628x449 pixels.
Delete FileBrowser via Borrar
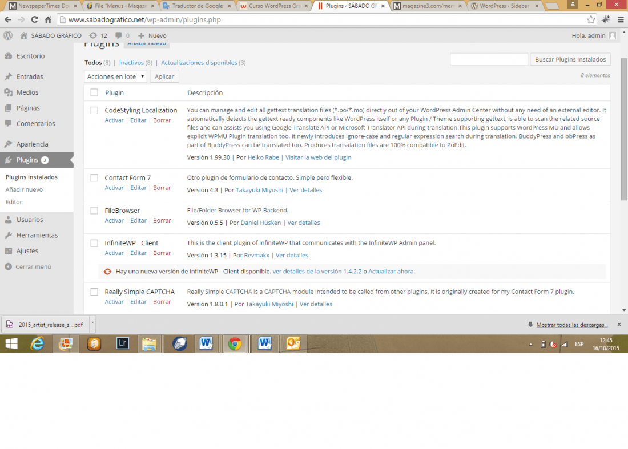(x=162, y=220)
